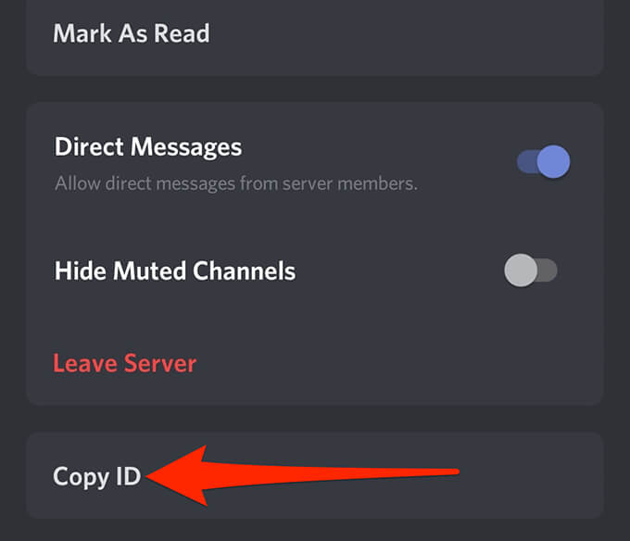Click the word Channels in Hide Muted Channels
Image resolution: width=630 pixels, height=541 pixels.
[x=245, y=270]
